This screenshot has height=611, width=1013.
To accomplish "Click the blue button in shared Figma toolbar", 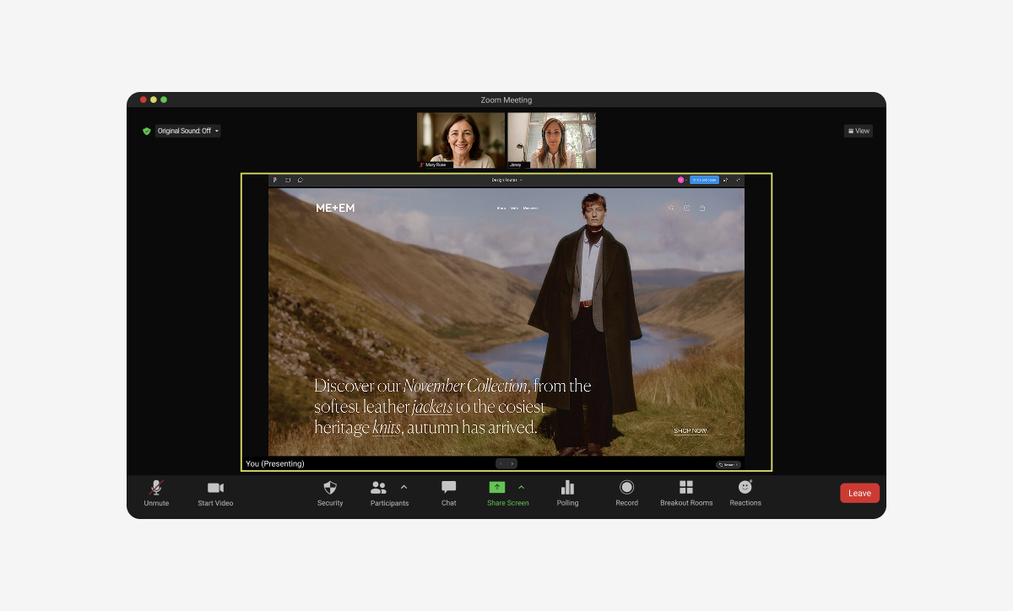I will coord(704,180).
